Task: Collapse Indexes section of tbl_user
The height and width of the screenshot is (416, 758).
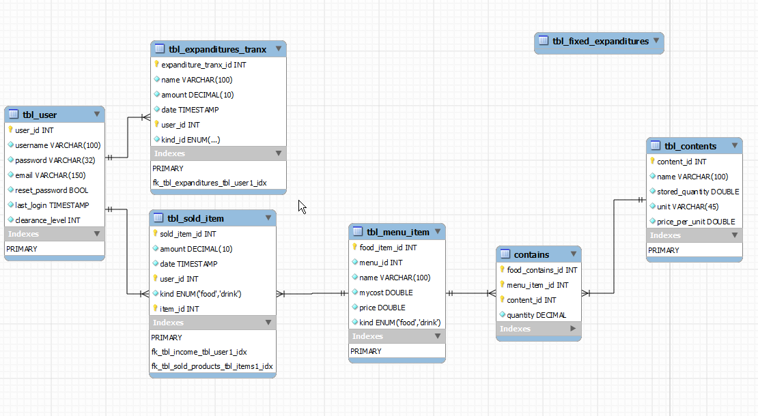Action: pos(97,234)
